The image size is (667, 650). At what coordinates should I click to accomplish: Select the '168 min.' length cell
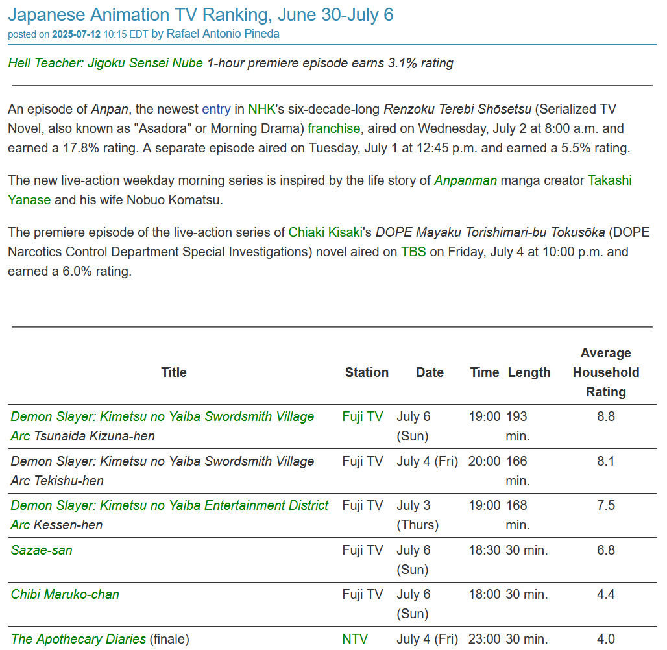517,514
